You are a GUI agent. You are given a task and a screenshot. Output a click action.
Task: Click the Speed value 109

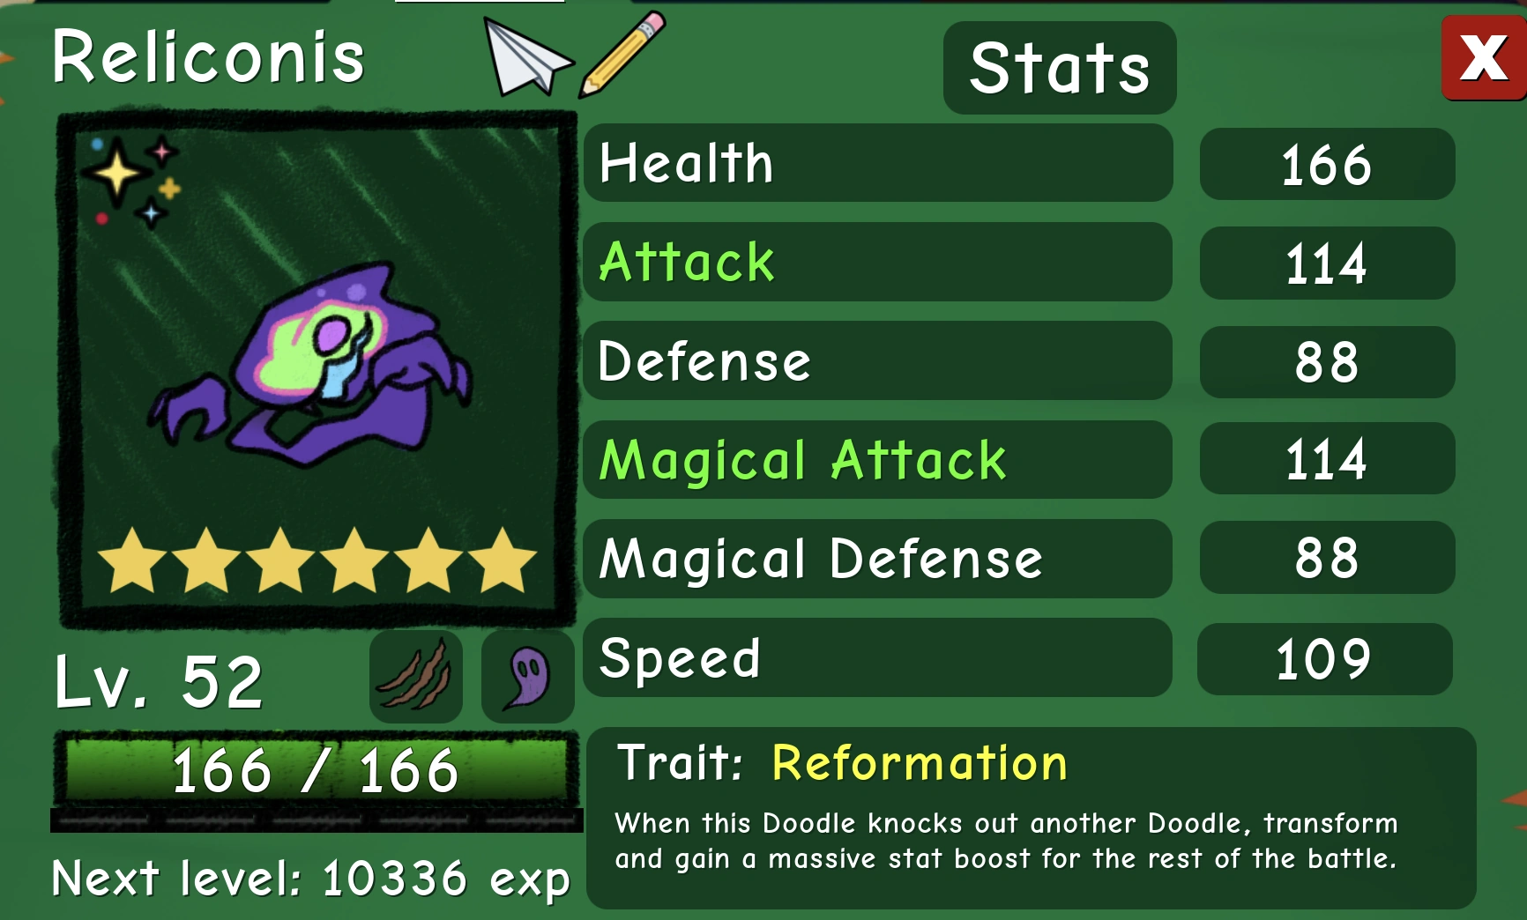[1325, 659]
